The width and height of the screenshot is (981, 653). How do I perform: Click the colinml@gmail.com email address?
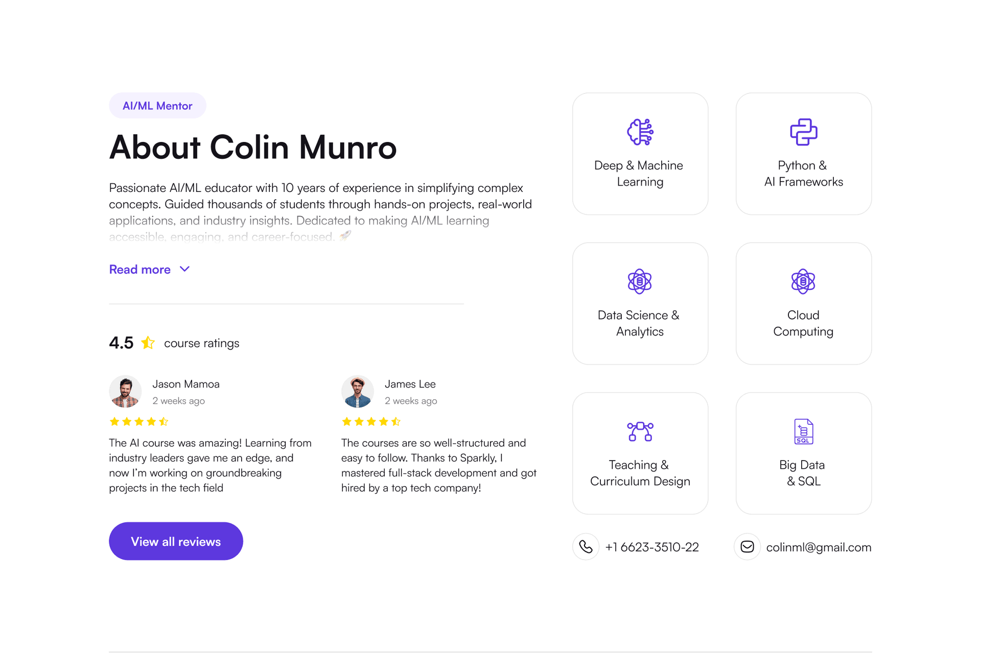coord(819,547)
